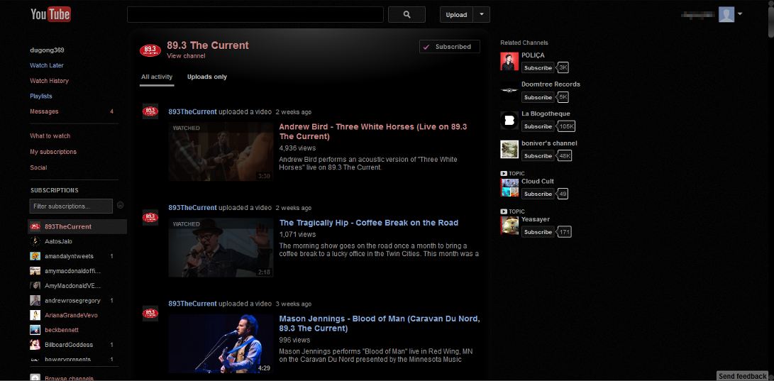This screenshot has width=774, height=381.
Task: Select AmyMacdonaldVE... subscription icon
Action: point(35,285)
